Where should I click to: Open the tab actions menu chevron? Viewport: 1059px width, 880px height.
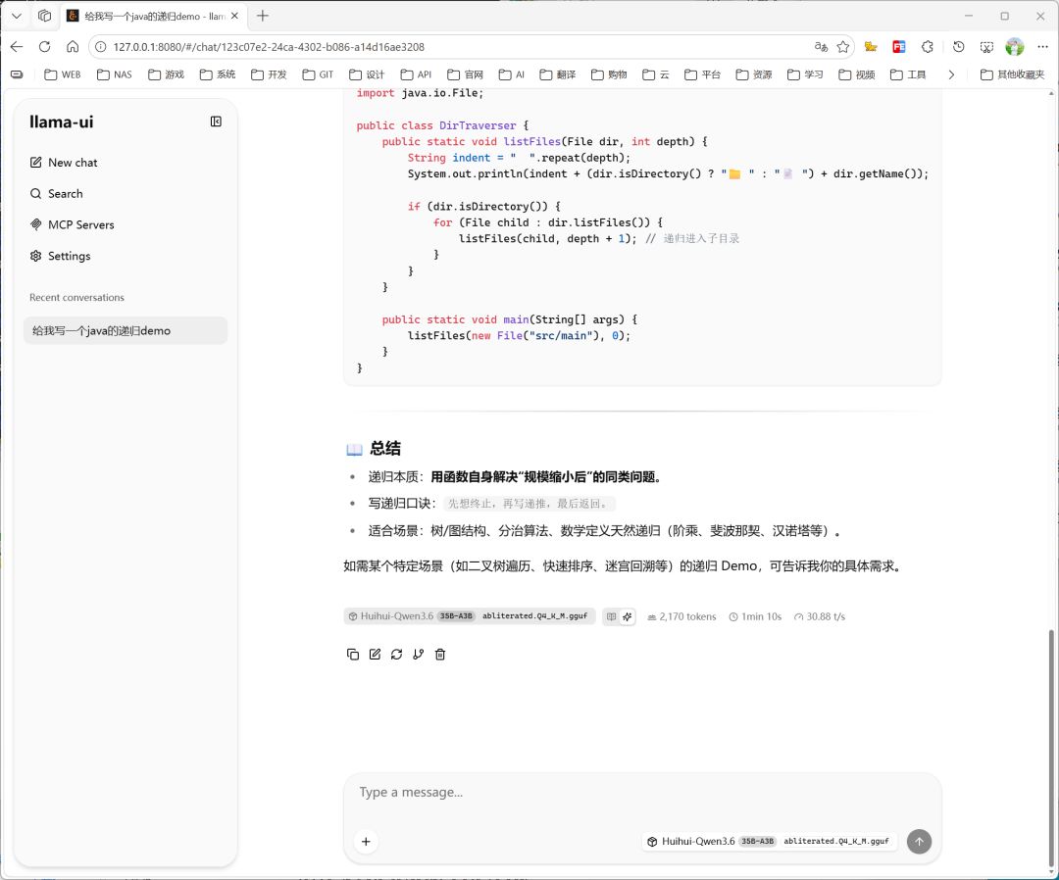[x=17, y=16]
